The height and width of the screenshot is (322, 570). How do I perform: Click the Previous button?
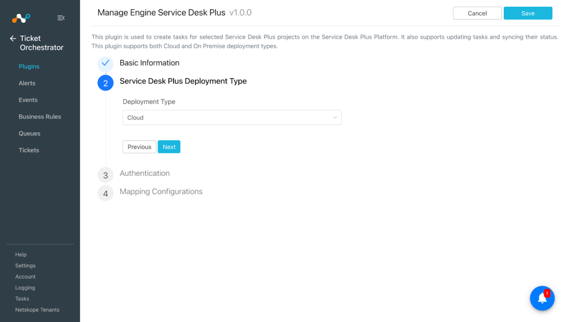click(139, 147)
